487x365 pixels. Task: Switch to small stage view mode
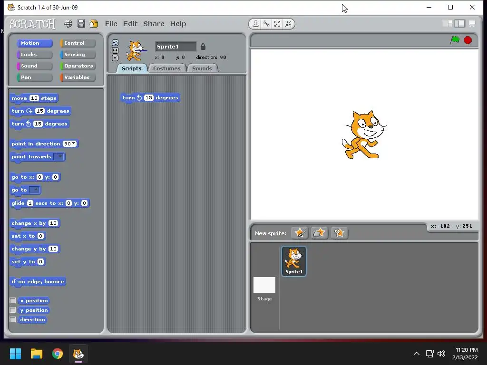(x=448, y=24)
